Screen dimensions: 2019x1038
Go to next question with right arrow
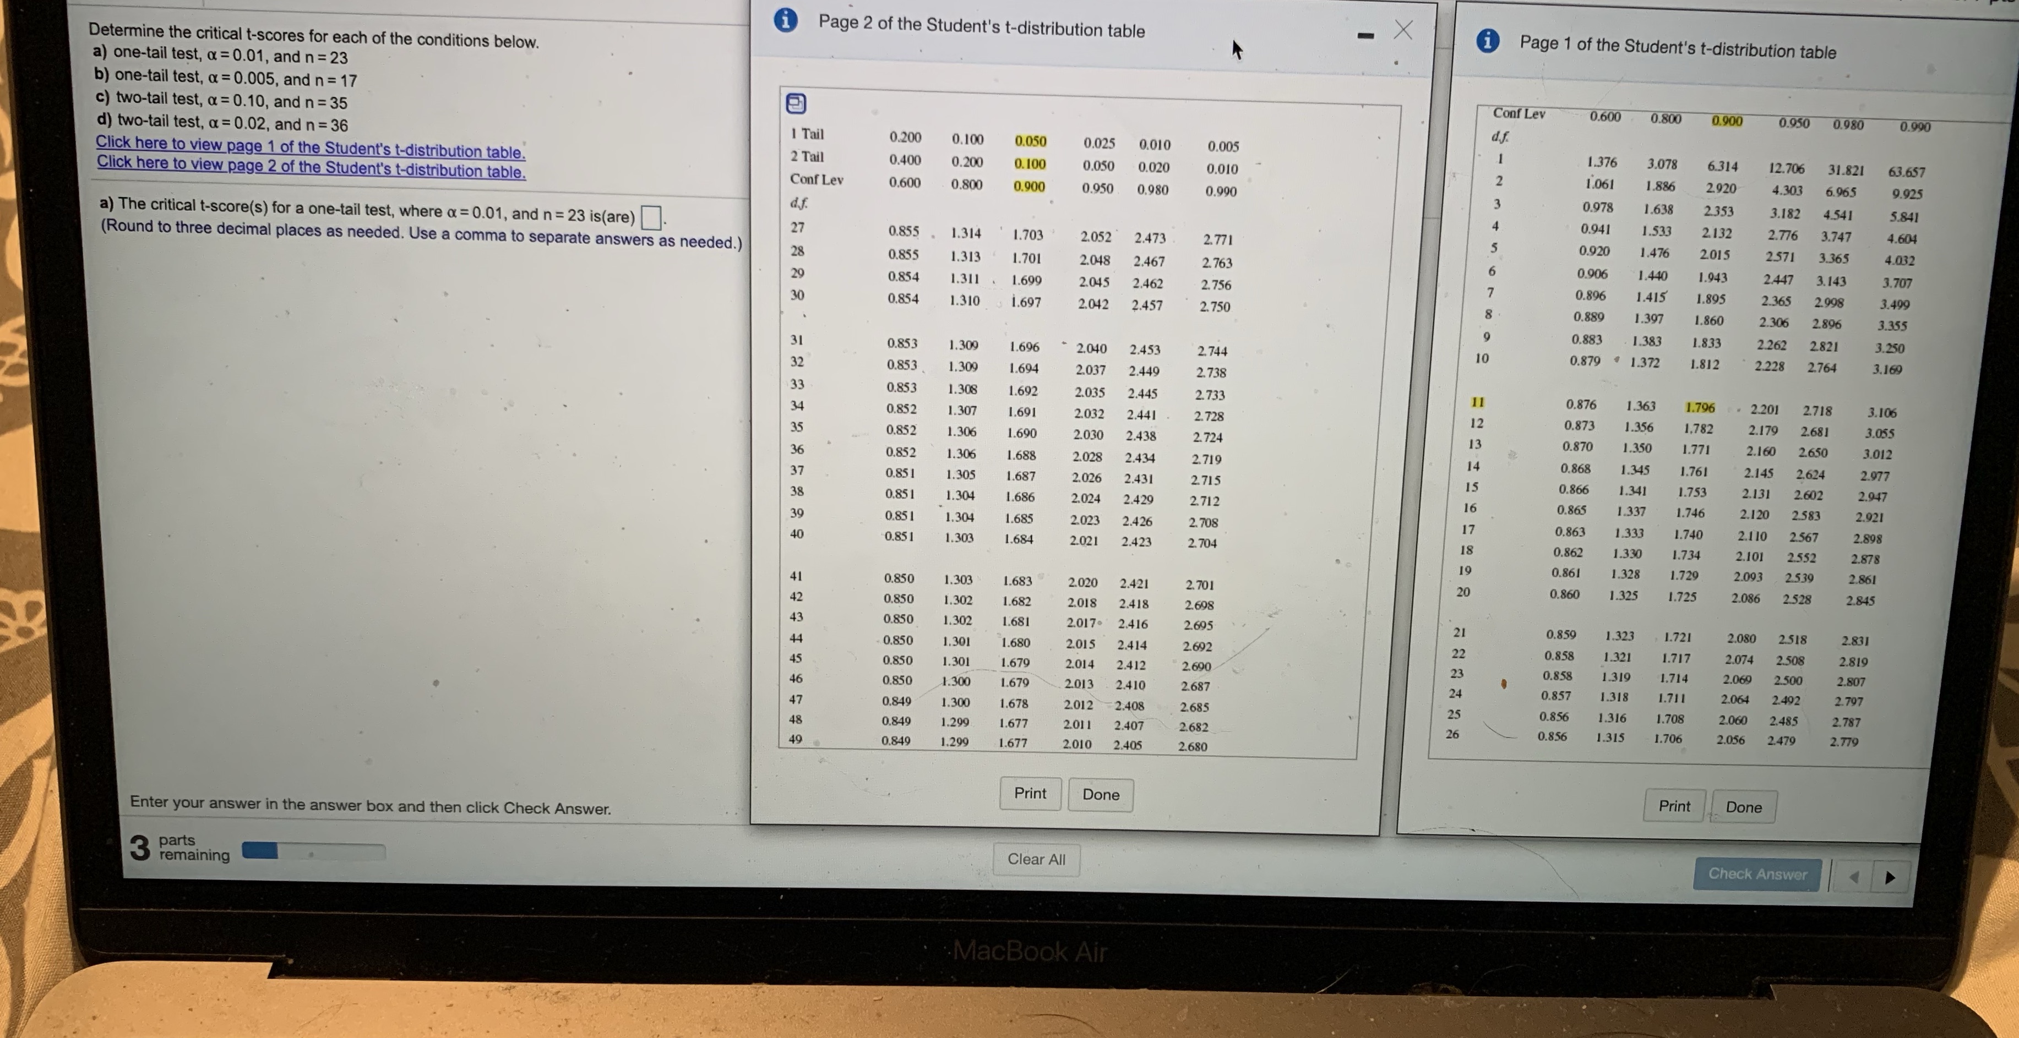pyautogui.click(x=1890, y=877)
